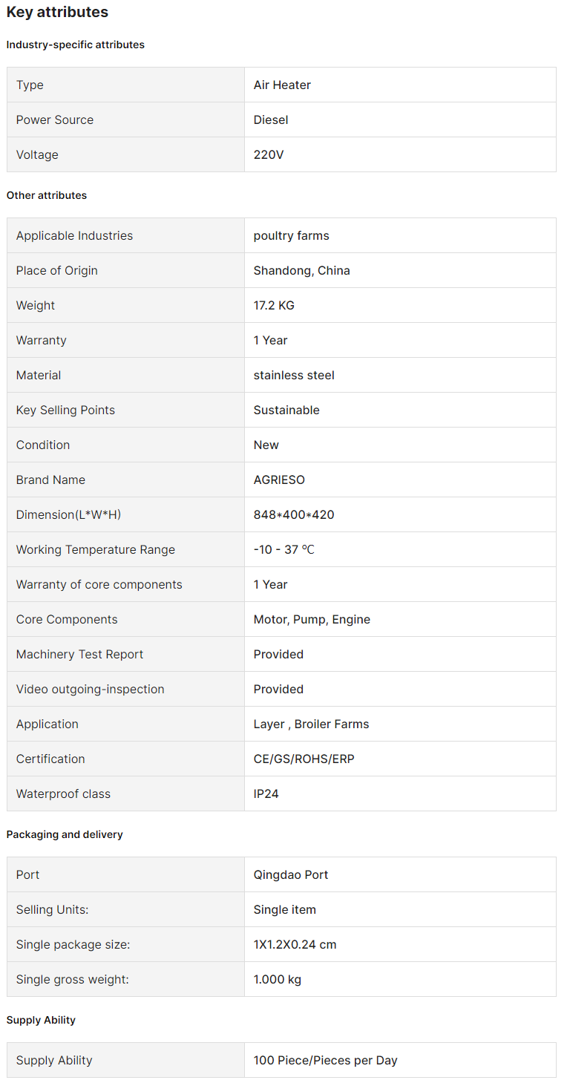This screenshot has height=1083, width=567.
Task: Select the Working Temperature Range label
Action: (96, 549)
